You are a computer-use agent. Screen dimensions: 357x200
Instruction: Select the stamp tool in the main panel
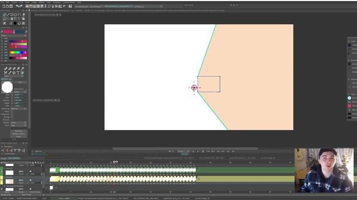click(x=23, y=15)
